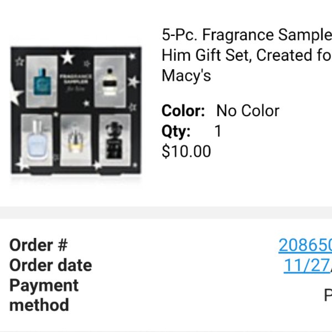Image resolution: width=332 pixels, height=332 pixels.
Task: Click the black bottle in thumbnail
Action: click(115, 140)
